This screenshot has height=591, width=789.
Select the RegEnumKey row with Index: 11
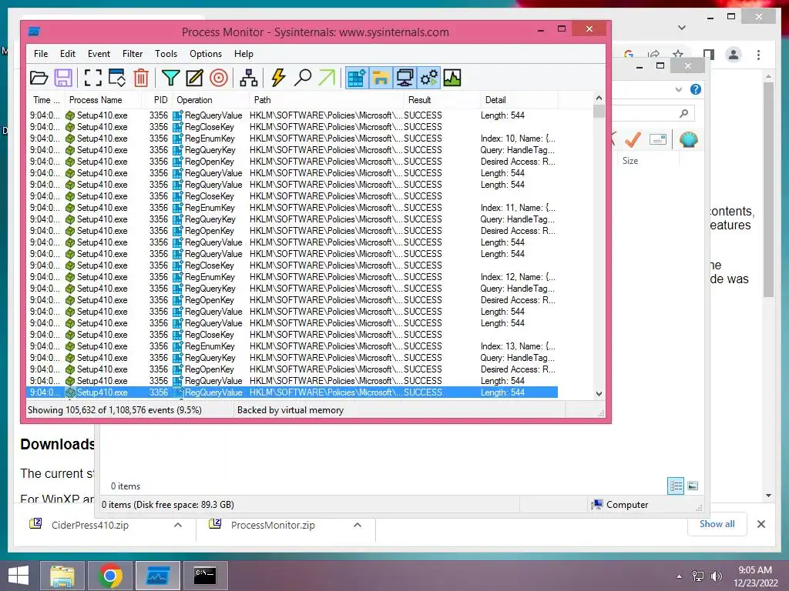[292, 208]
